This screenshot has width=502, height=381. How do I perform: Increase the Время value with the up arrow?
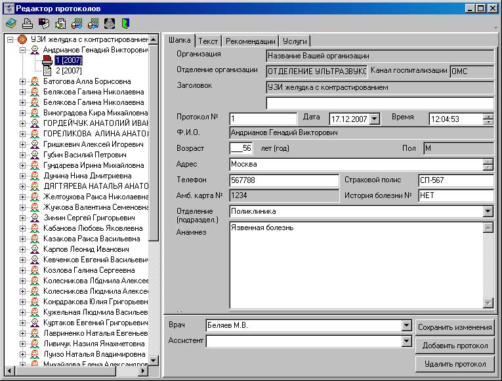pyautogui.click(x=488, y=116)
